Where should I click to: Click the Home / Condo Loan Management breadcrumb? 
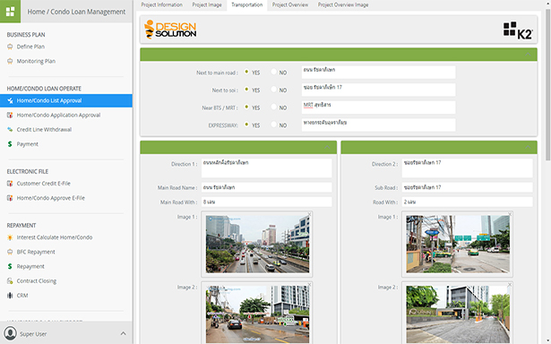point(76,12)
